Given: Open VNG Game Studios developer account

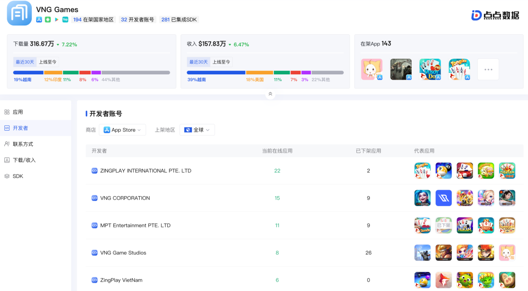Looking at the screenshot, I should point(123,252).
